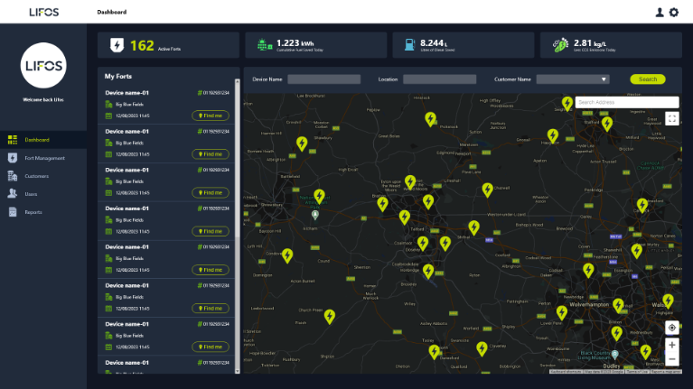The height and width of the screenshot is (389, 693).
Task: Click the solar panel kWh icon
Action: click(263, 44)
